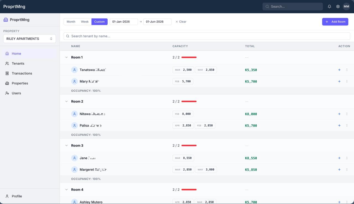Screen dimensions: 354x204
Task: Click avatar icon next to Tanatswa
Action: coord(74,70)
